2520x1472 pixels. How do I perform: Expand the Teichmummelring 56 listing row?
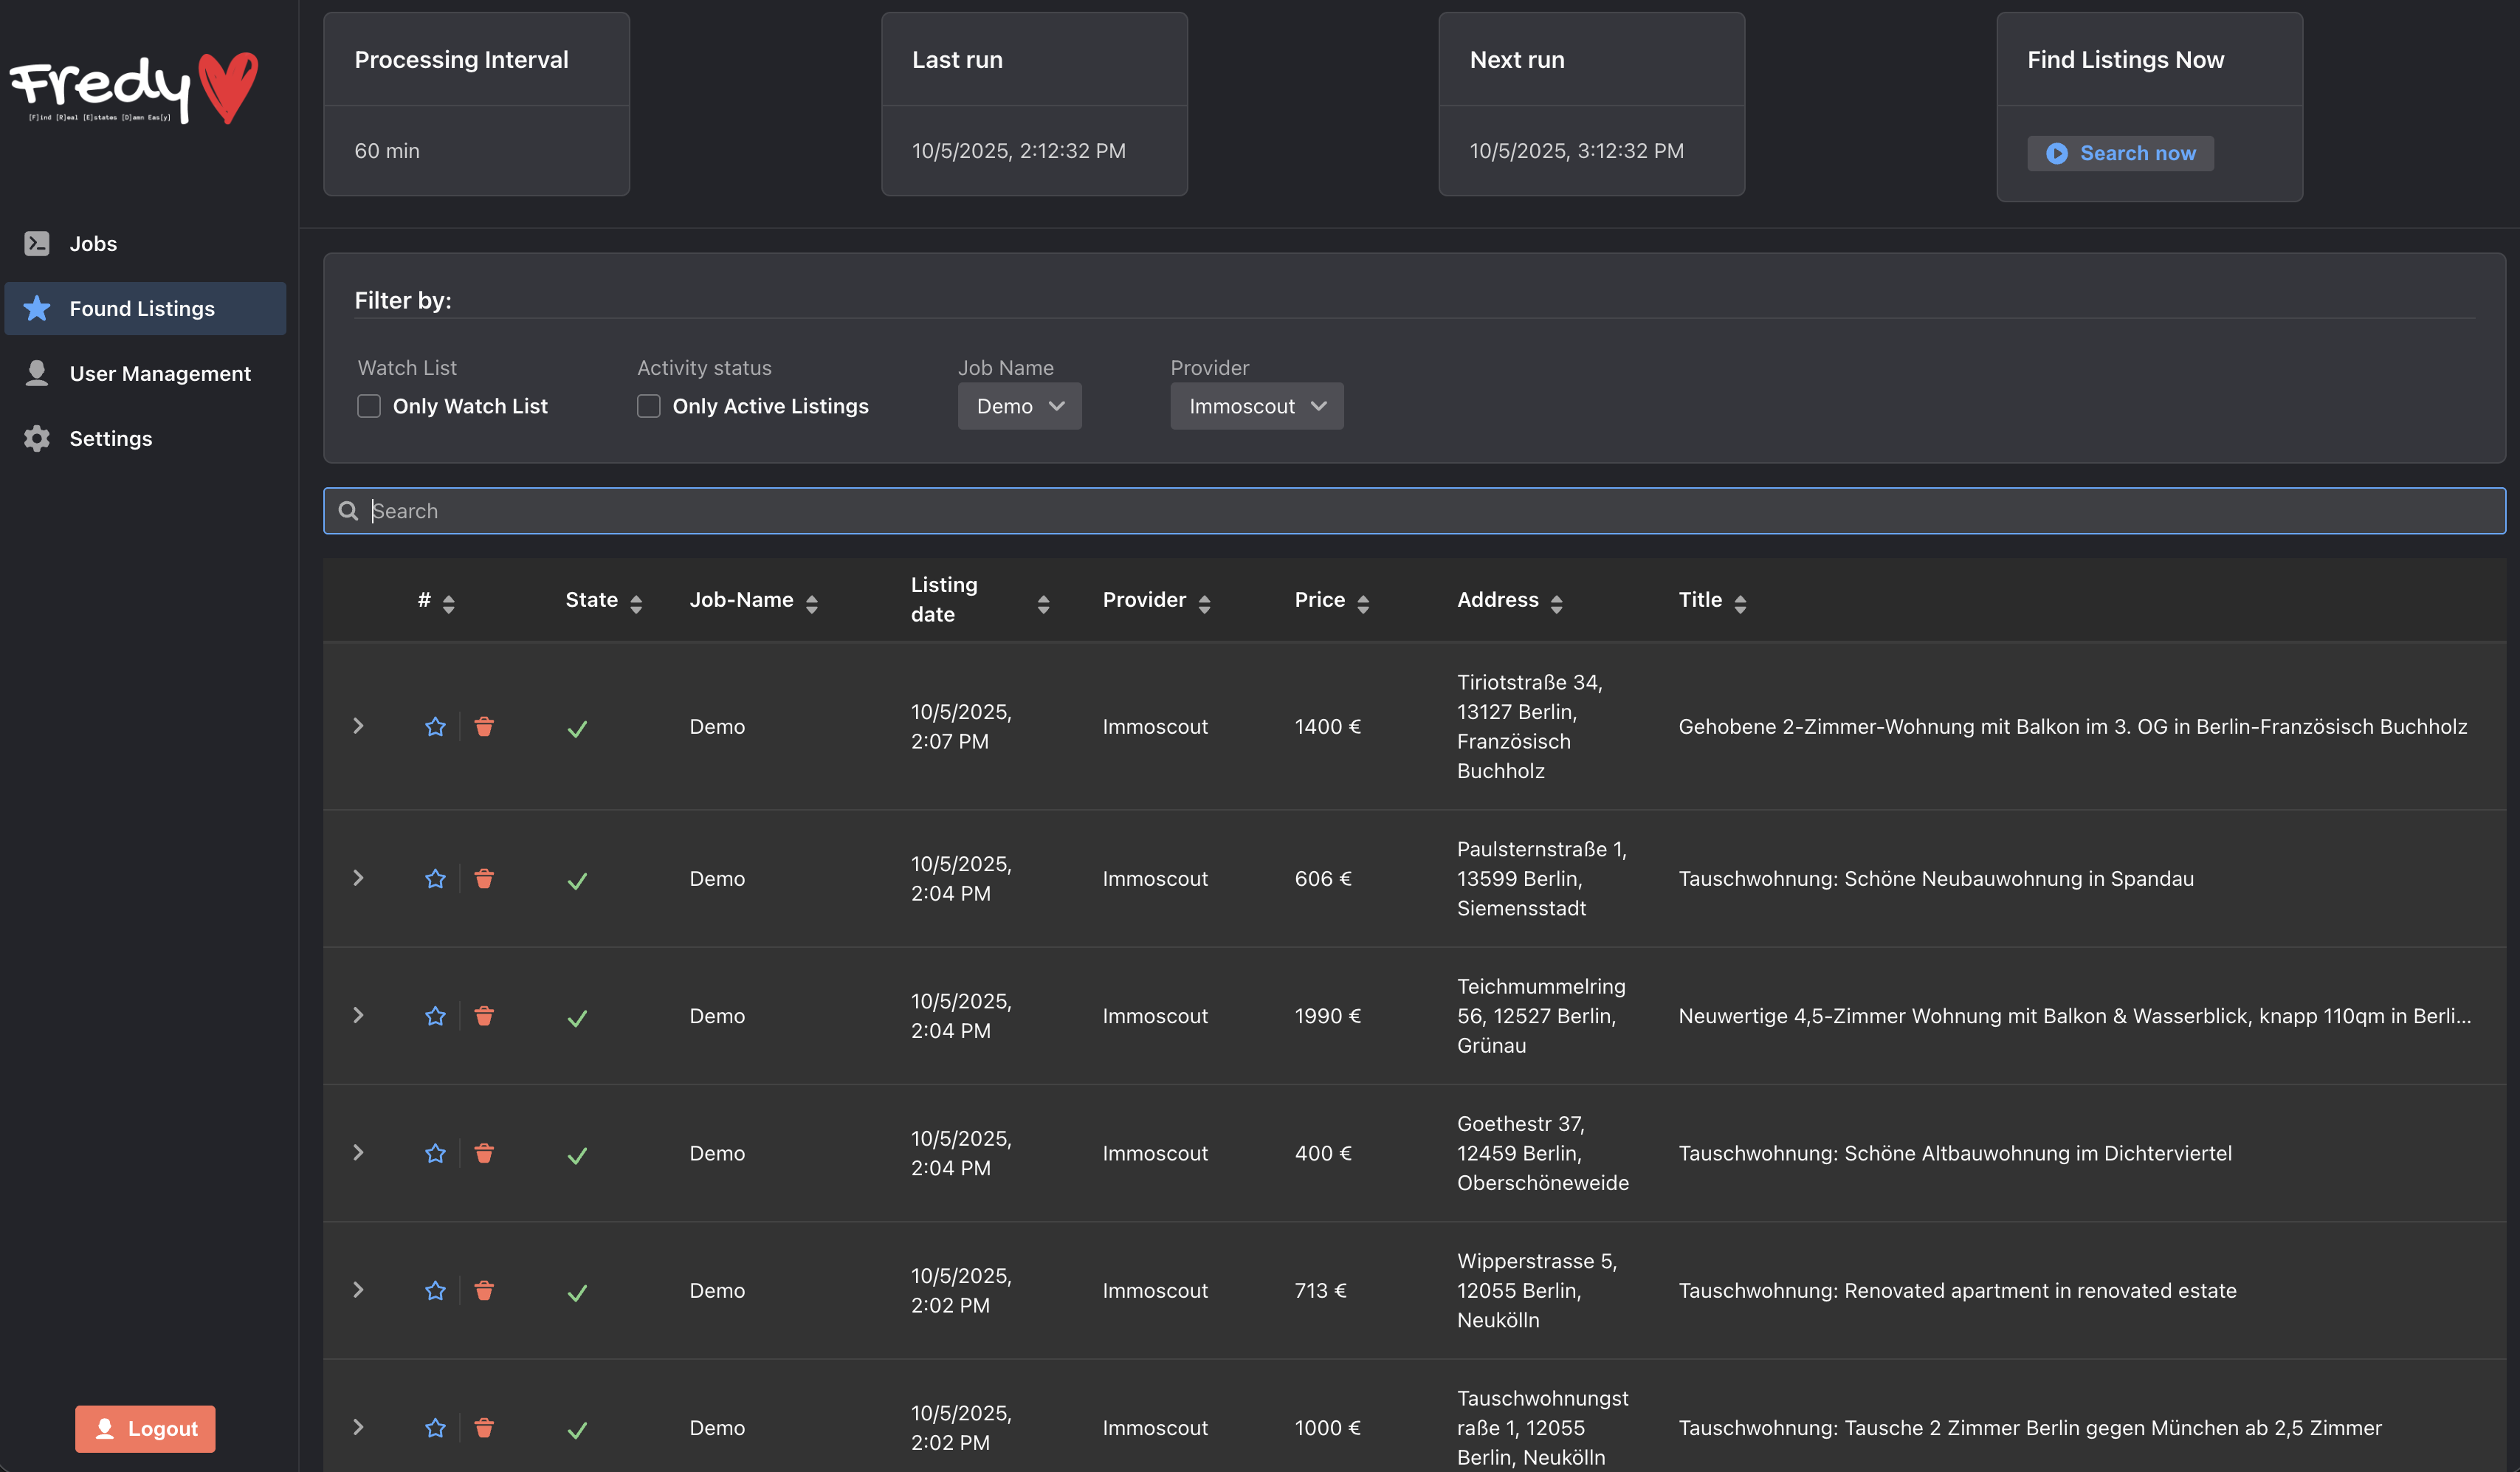(x=358, y=1015)
